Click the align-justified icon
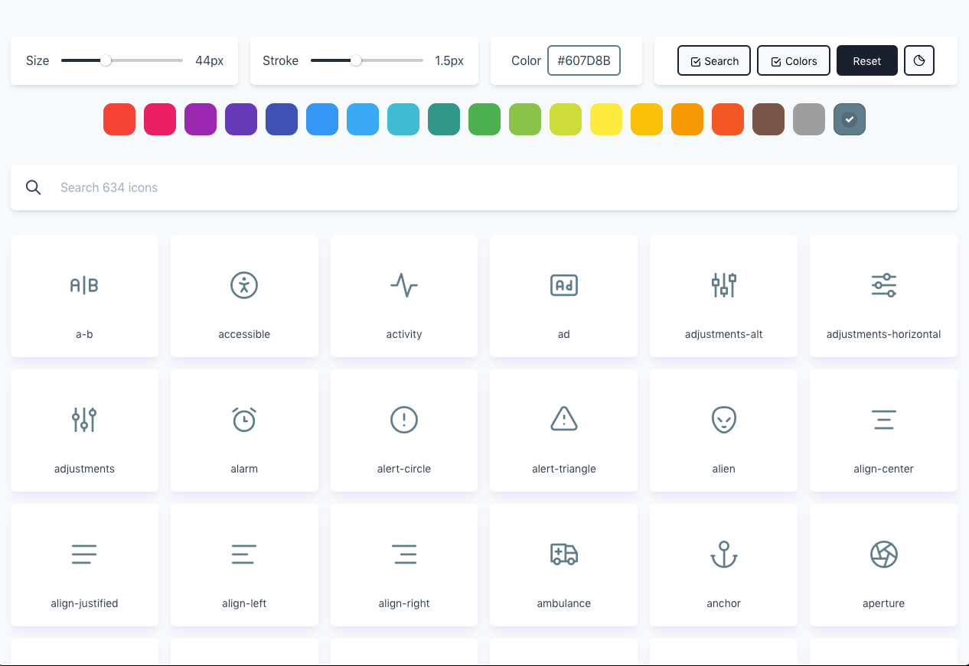969x666 pixels. tap(84, 554)
